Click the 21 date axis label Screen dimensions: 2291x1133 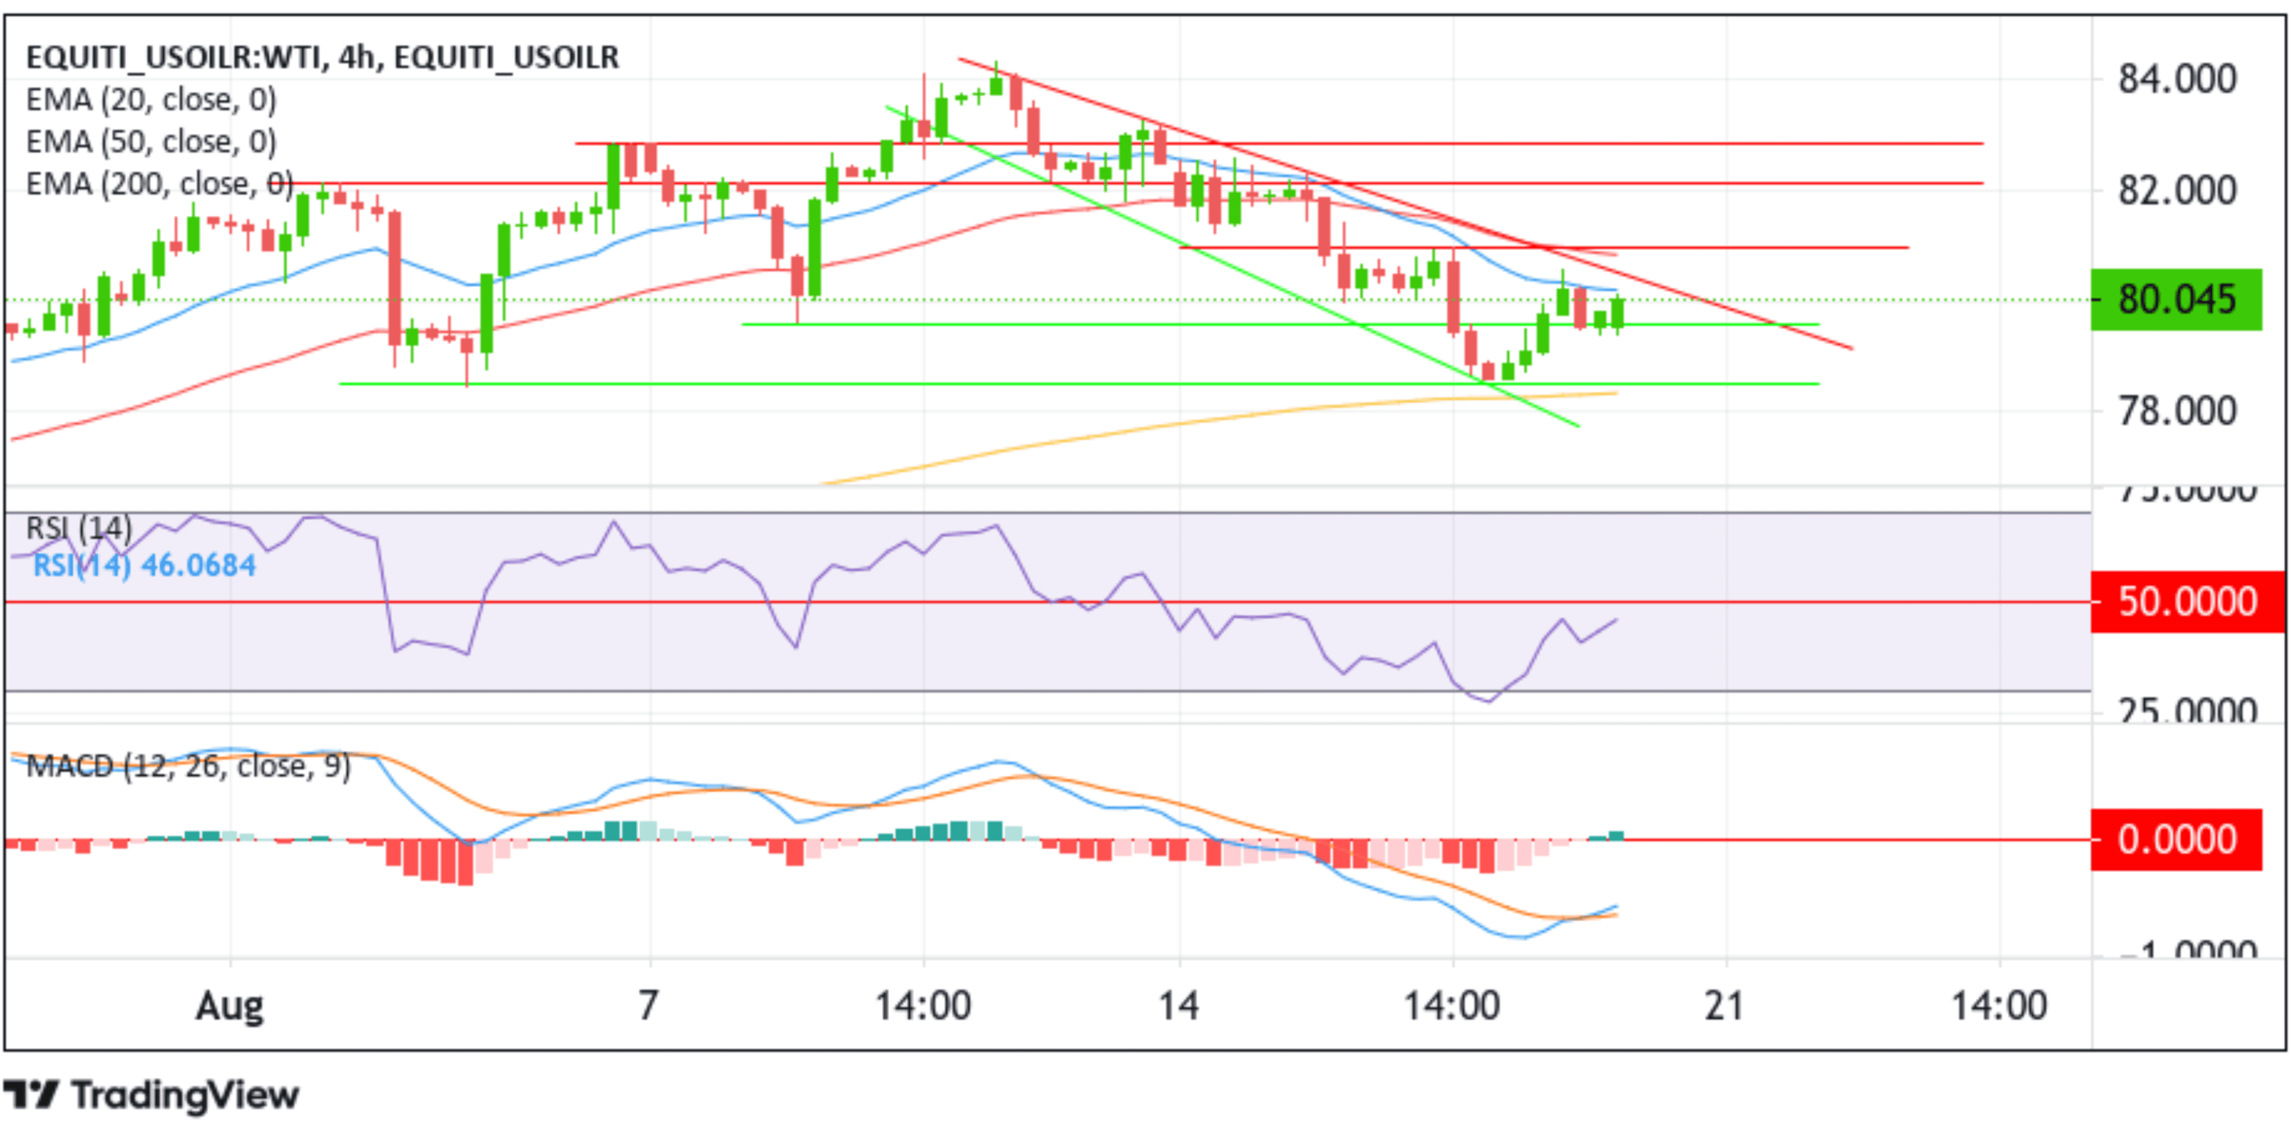click(x=1724, y=1005)
